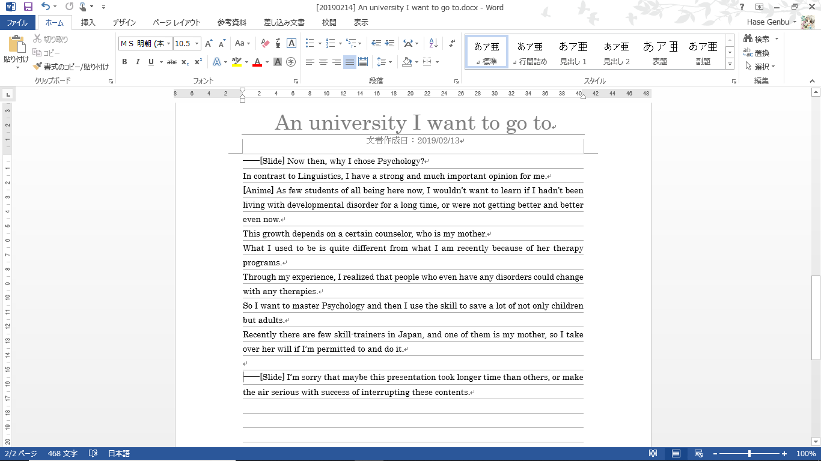Click the zoom slider in the status bar
Viewport: 821px width, 461px height.
coord(749,454)
